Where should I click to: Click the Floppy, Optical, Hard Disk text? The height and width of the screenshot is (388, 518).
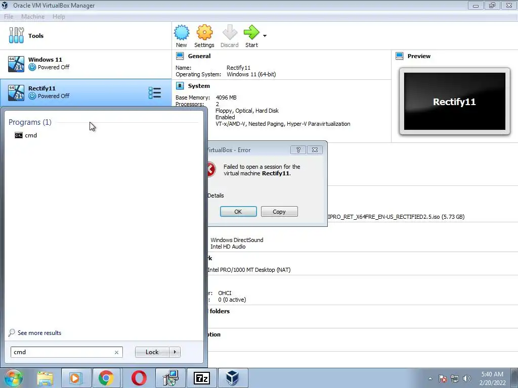pyautogui.click(x=247, y=111)
